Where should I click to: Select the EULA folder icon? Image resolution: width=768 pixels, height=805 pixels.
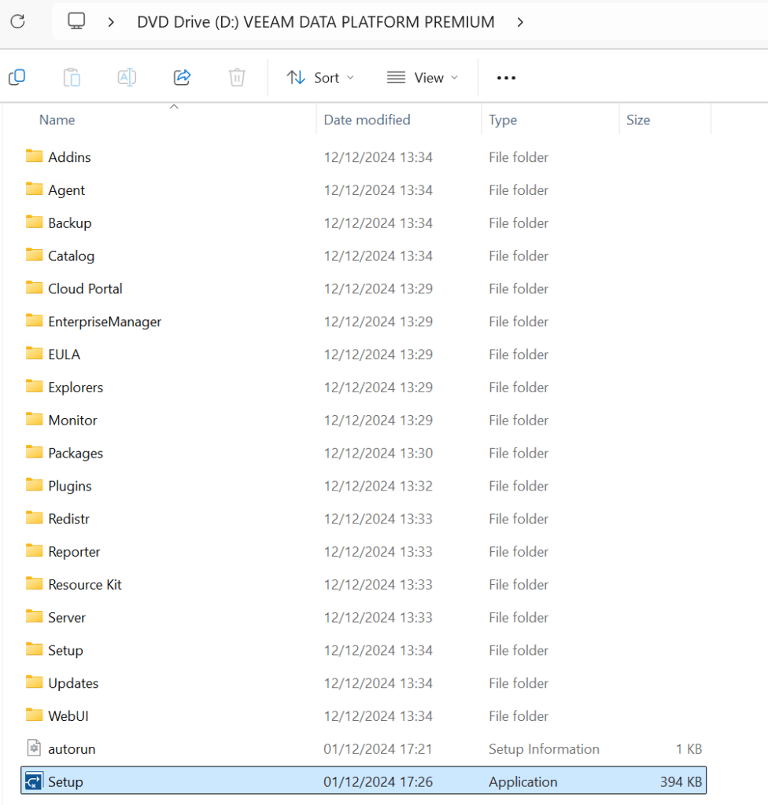[35, 353]
